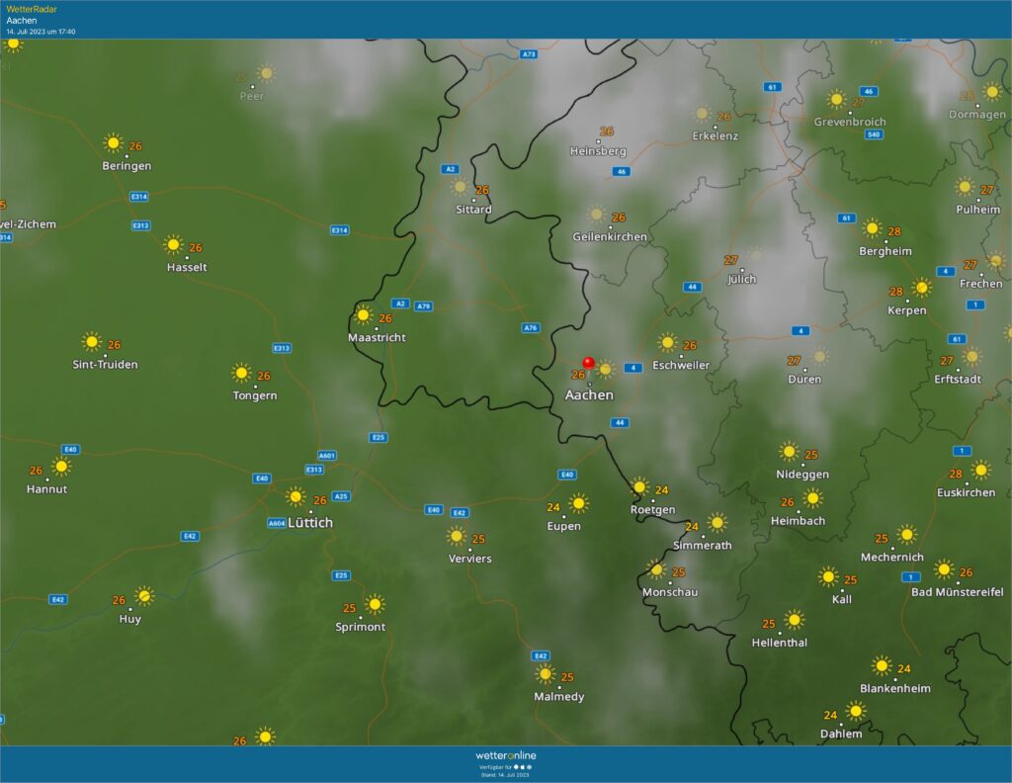The image size is (1012, 783).
Task: Select the sun icon above Hellenthal
Action: [794, 620]
